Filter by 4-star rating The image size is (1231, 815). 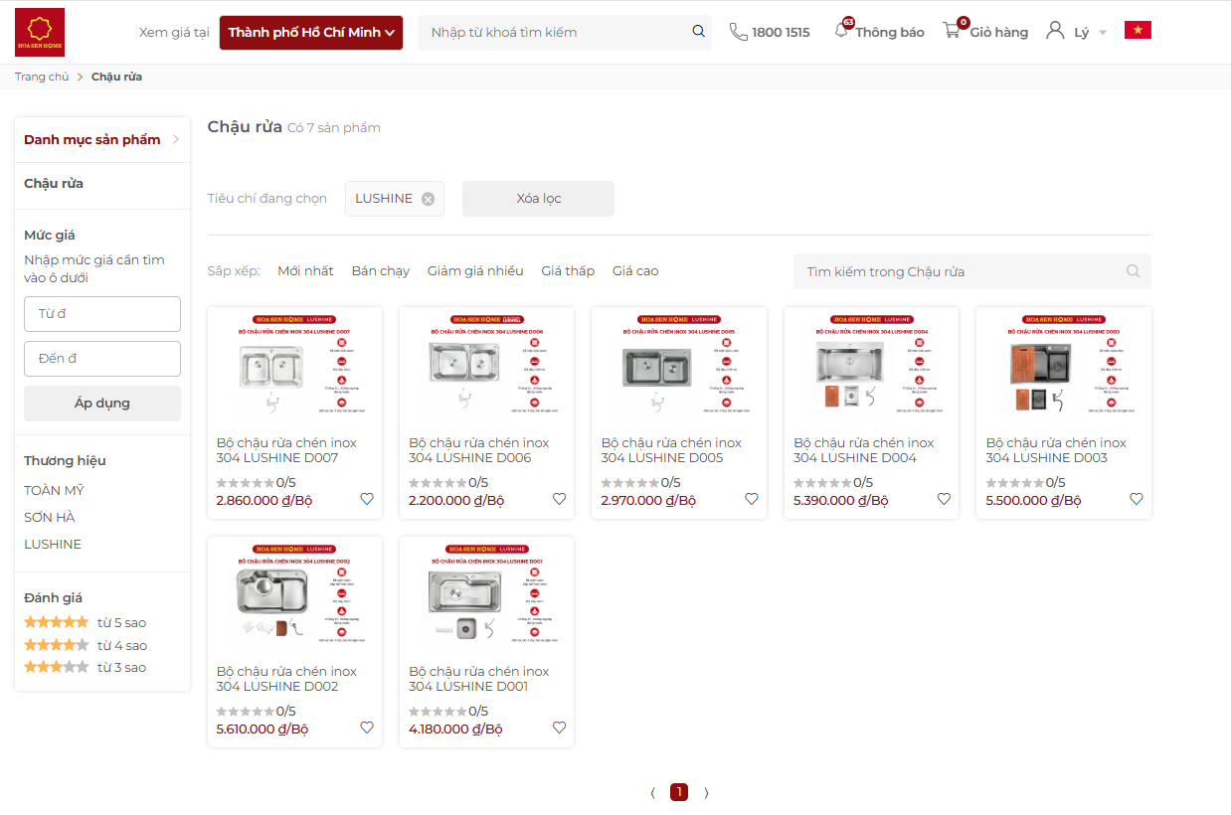(x=86, y=646)
